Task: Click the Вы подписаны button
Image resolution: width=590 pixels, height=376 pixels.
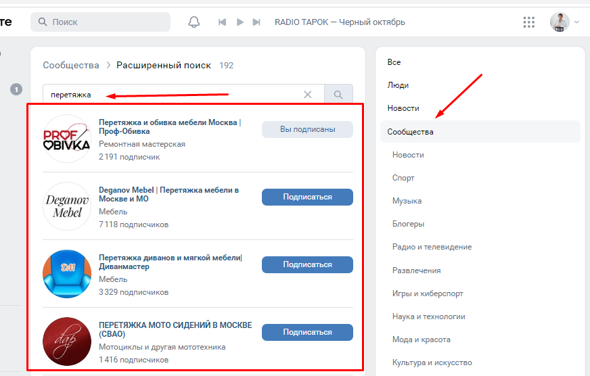Action: click(x=307, y=129)
